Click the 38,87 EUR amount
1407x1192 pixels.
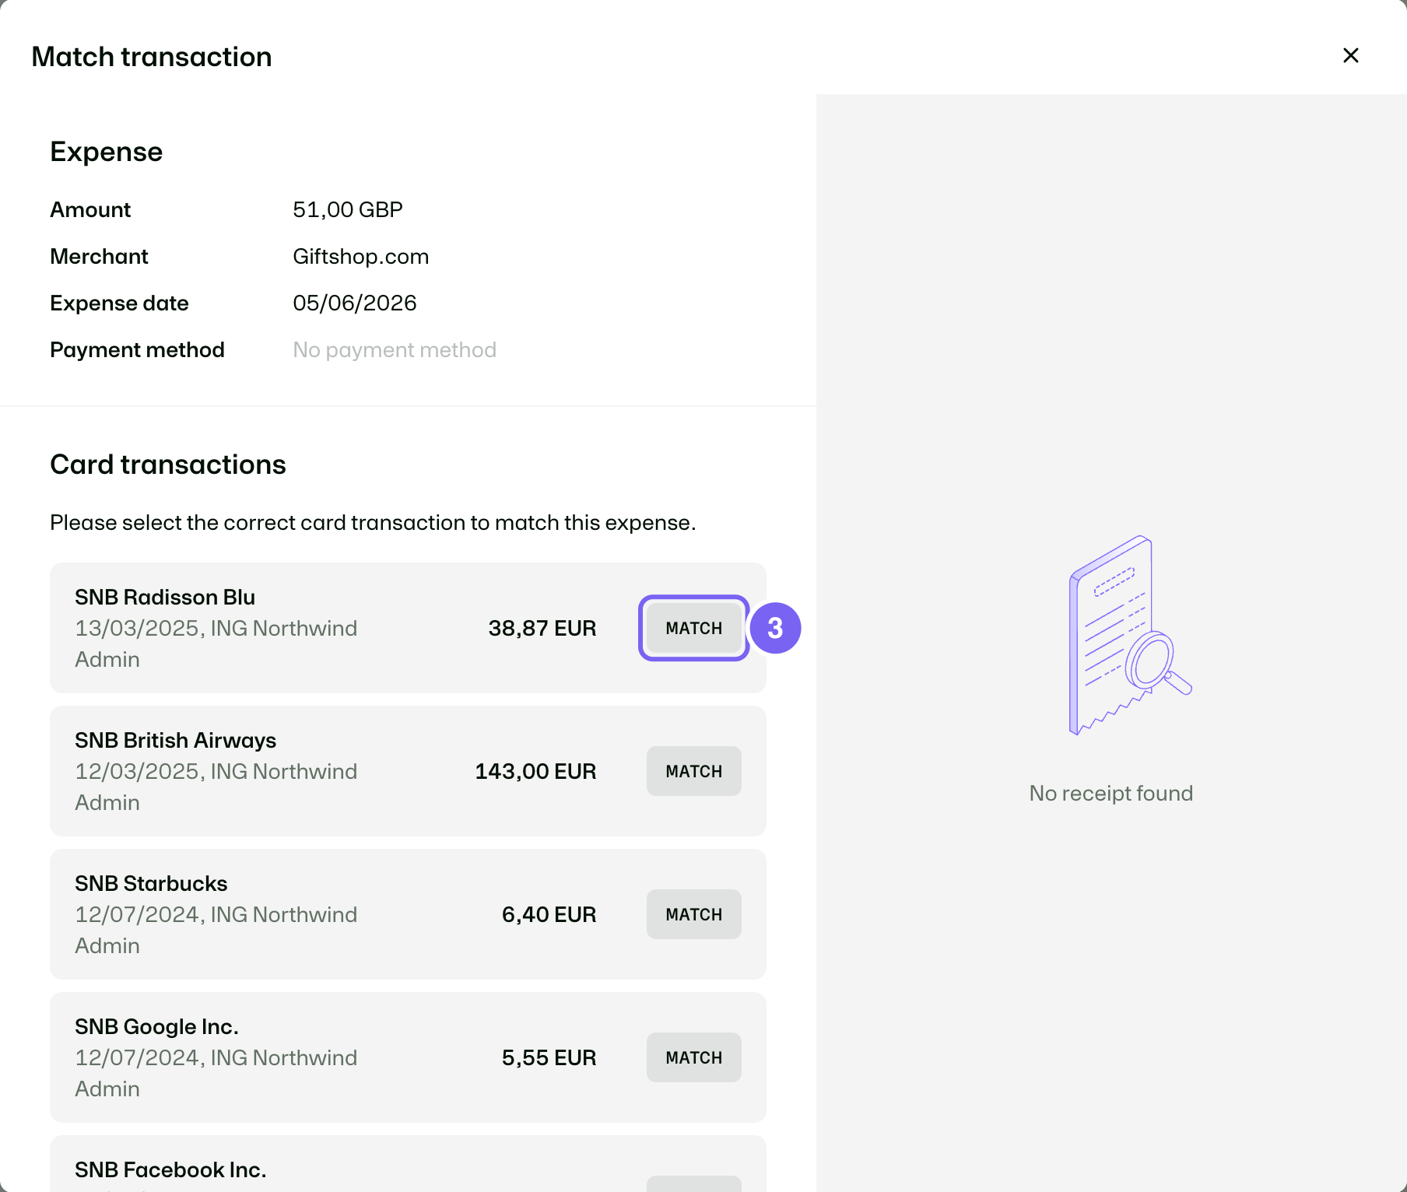pyautogui.click(x=542, y=628)
